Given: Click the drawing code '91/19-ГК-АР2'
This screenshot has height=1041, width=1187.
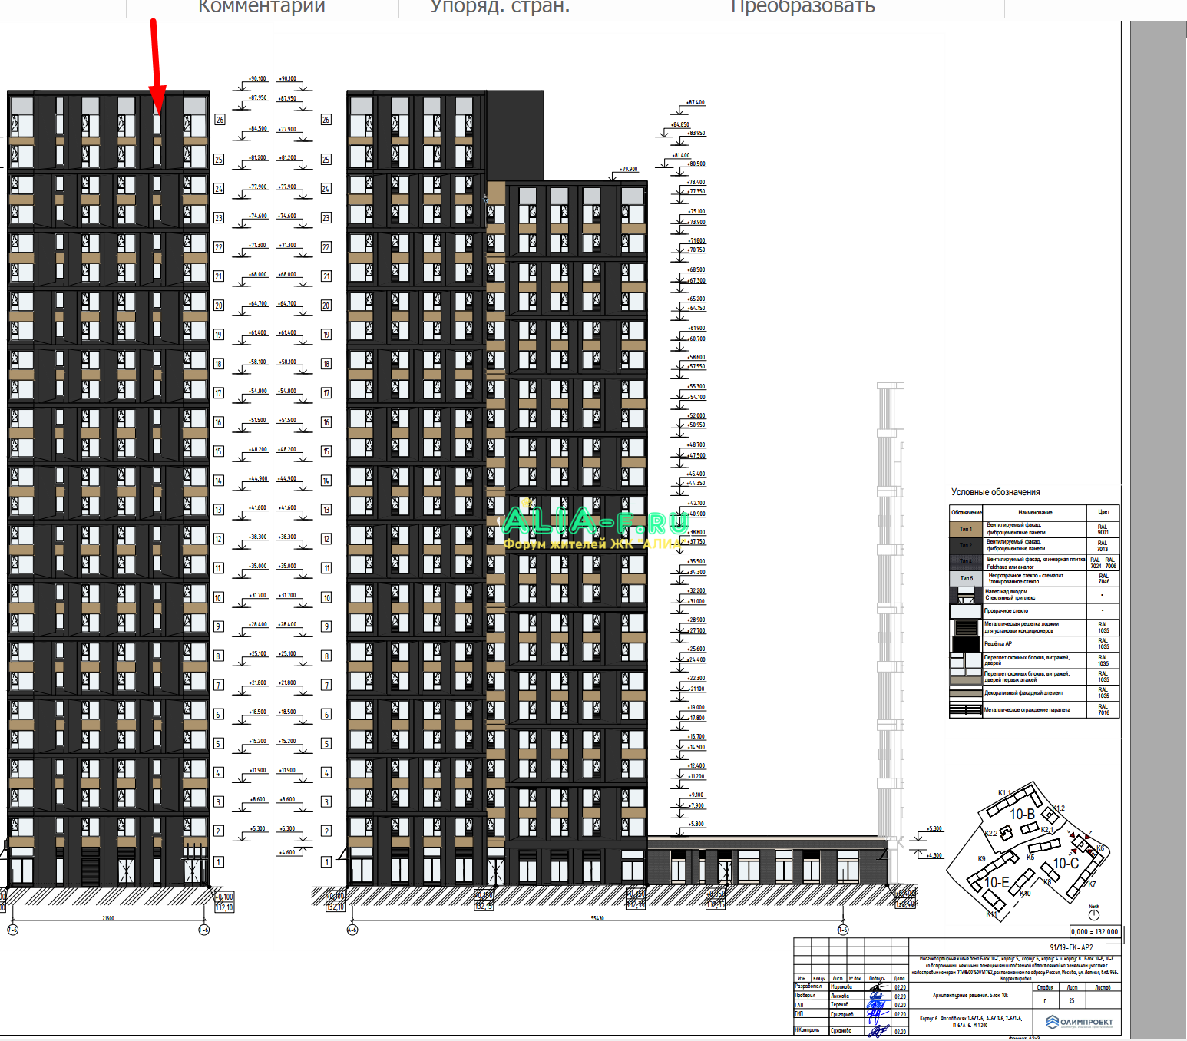Looking at the screenshot, I should [x=1071, y=947].
